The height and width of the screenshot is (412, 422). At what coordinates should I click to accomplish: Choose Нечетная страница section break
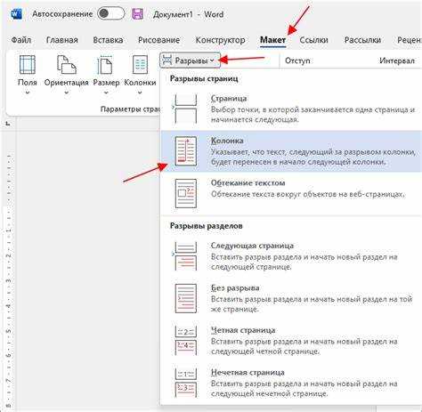(x=291, y=383)
